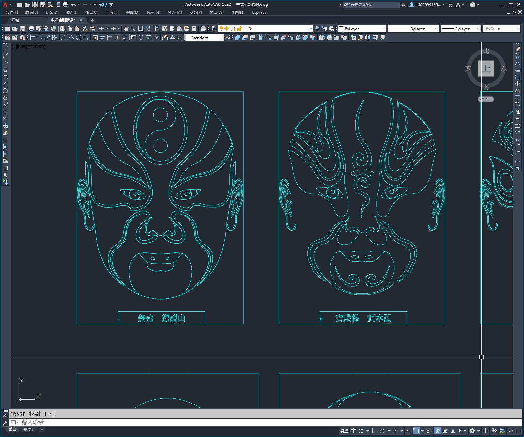Select the Linear dimension tool

click(33, 38)
